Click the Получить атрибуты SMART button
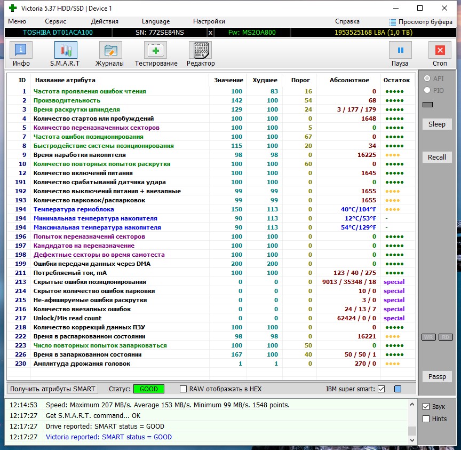Viewport: 461px width, 450px height. coord(53,389)
